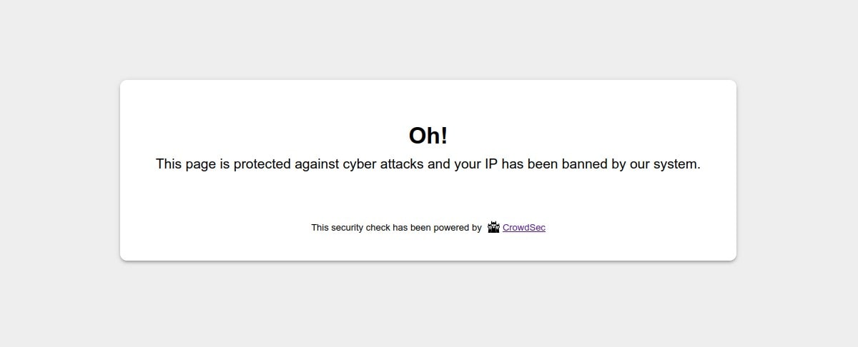Click 'security check' in the footer line
Viewport: 858px width, 347px height.
(x=360, y=228)
